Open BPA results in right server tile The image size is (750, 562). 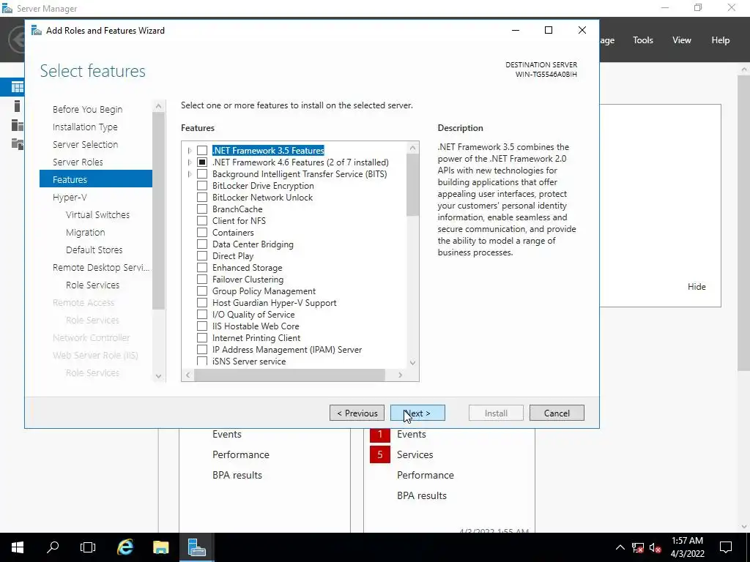[422, 495]
